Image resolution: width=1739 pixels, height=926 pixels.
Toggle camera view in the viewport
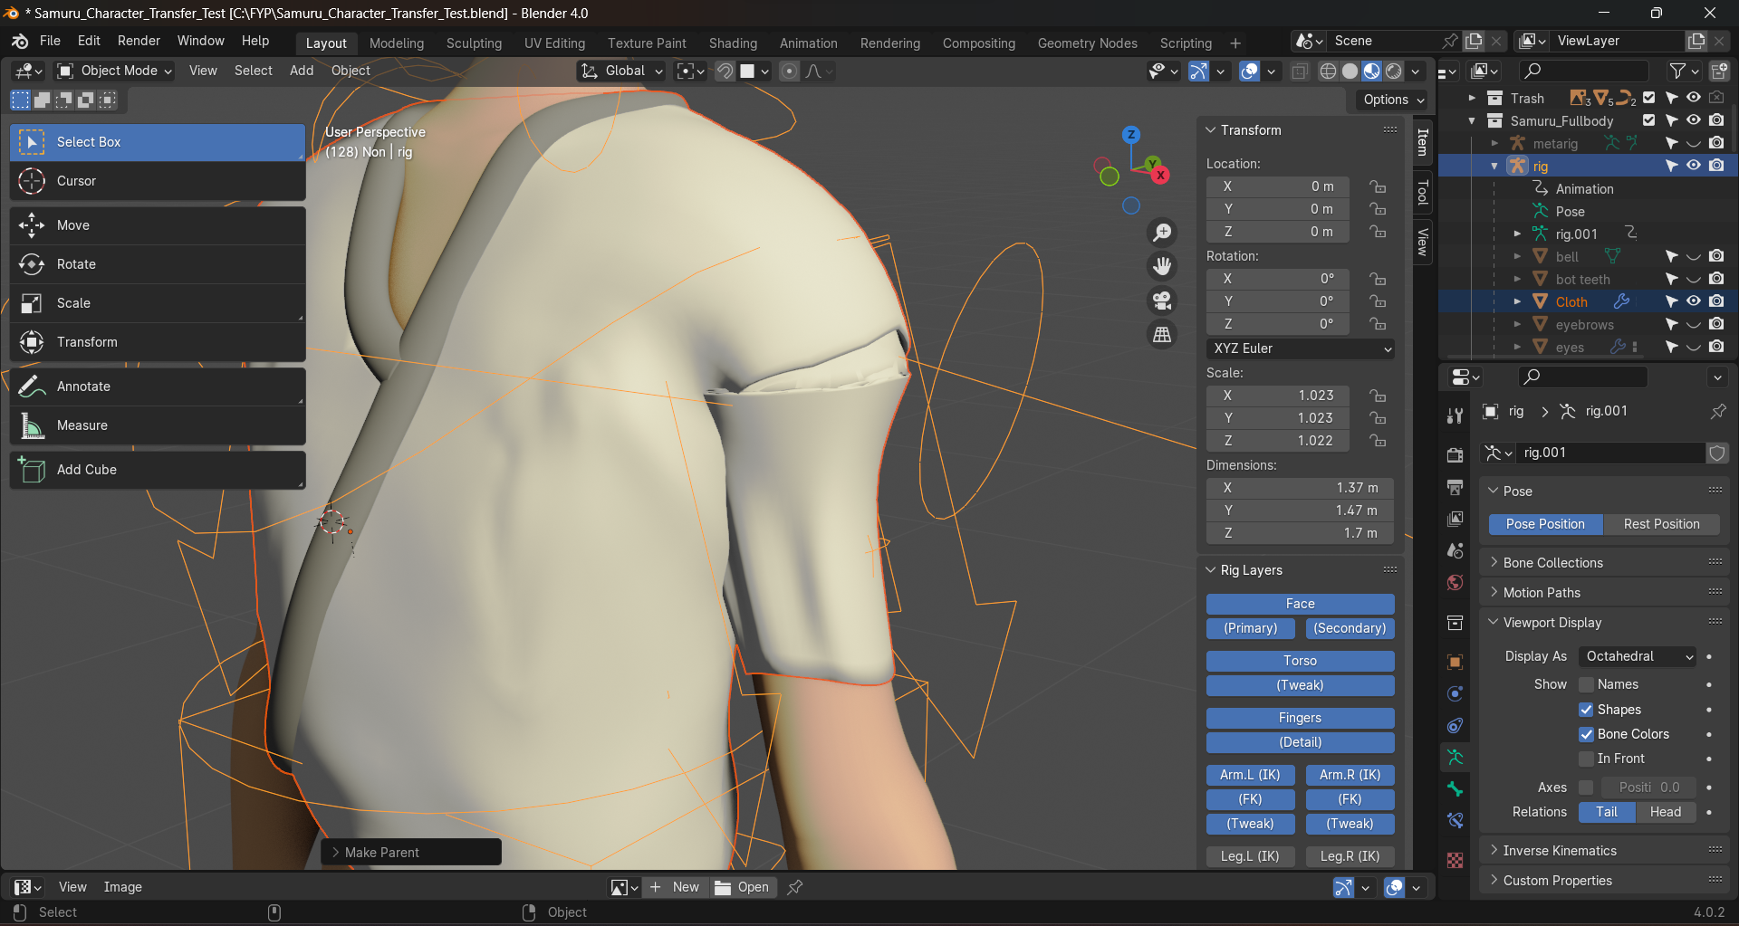pos(1162,301)
